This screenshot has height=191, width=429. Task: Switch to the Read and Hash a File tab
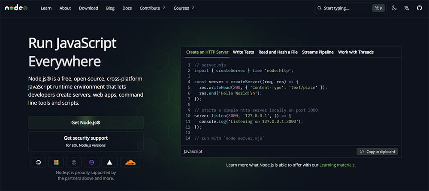point(278,52)
